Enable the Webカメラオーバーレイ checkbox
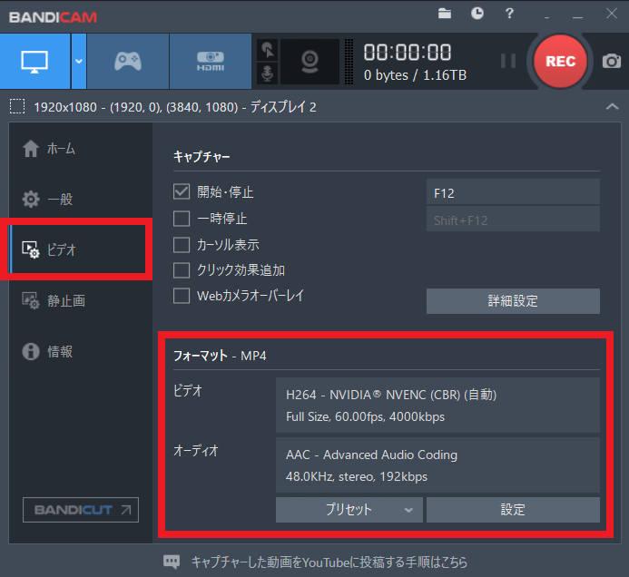Viewport: 629px width, 577px height. tap(182, 296)
